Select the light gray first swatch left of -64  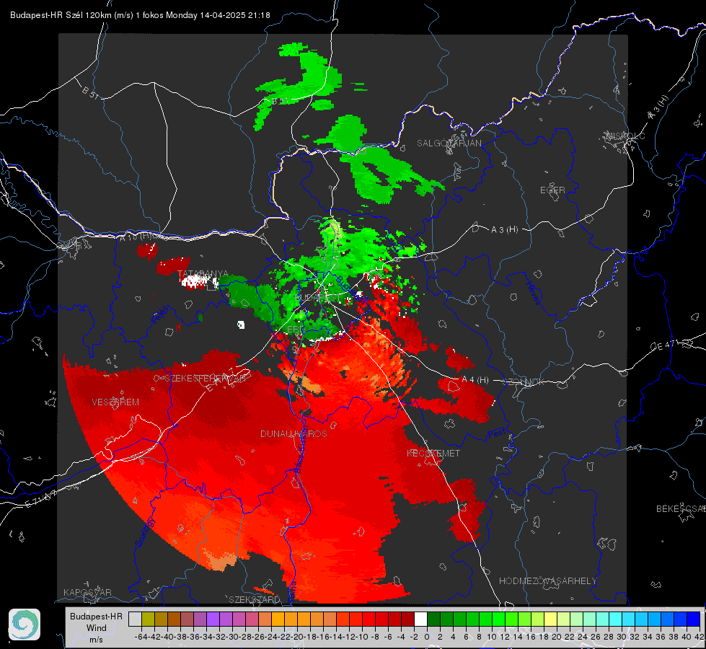coord(135,619)
